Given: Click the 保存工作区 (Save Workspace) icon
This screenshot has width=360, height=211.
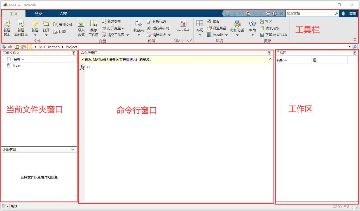Looking at the screenshot, I should click(93, 27).
